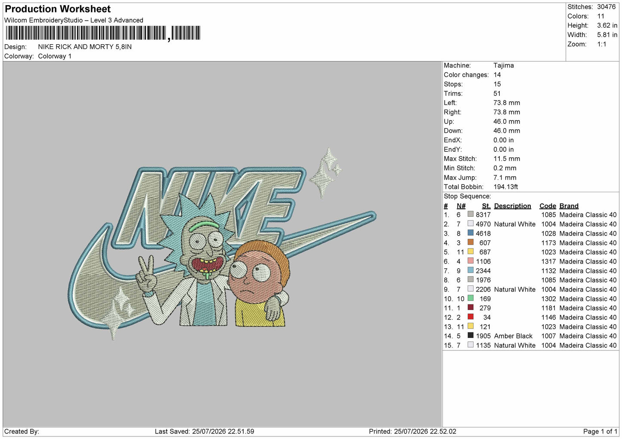Click the Max Stitch value '11.5 mm'
The image size is (622, 439).
[507, 159]
